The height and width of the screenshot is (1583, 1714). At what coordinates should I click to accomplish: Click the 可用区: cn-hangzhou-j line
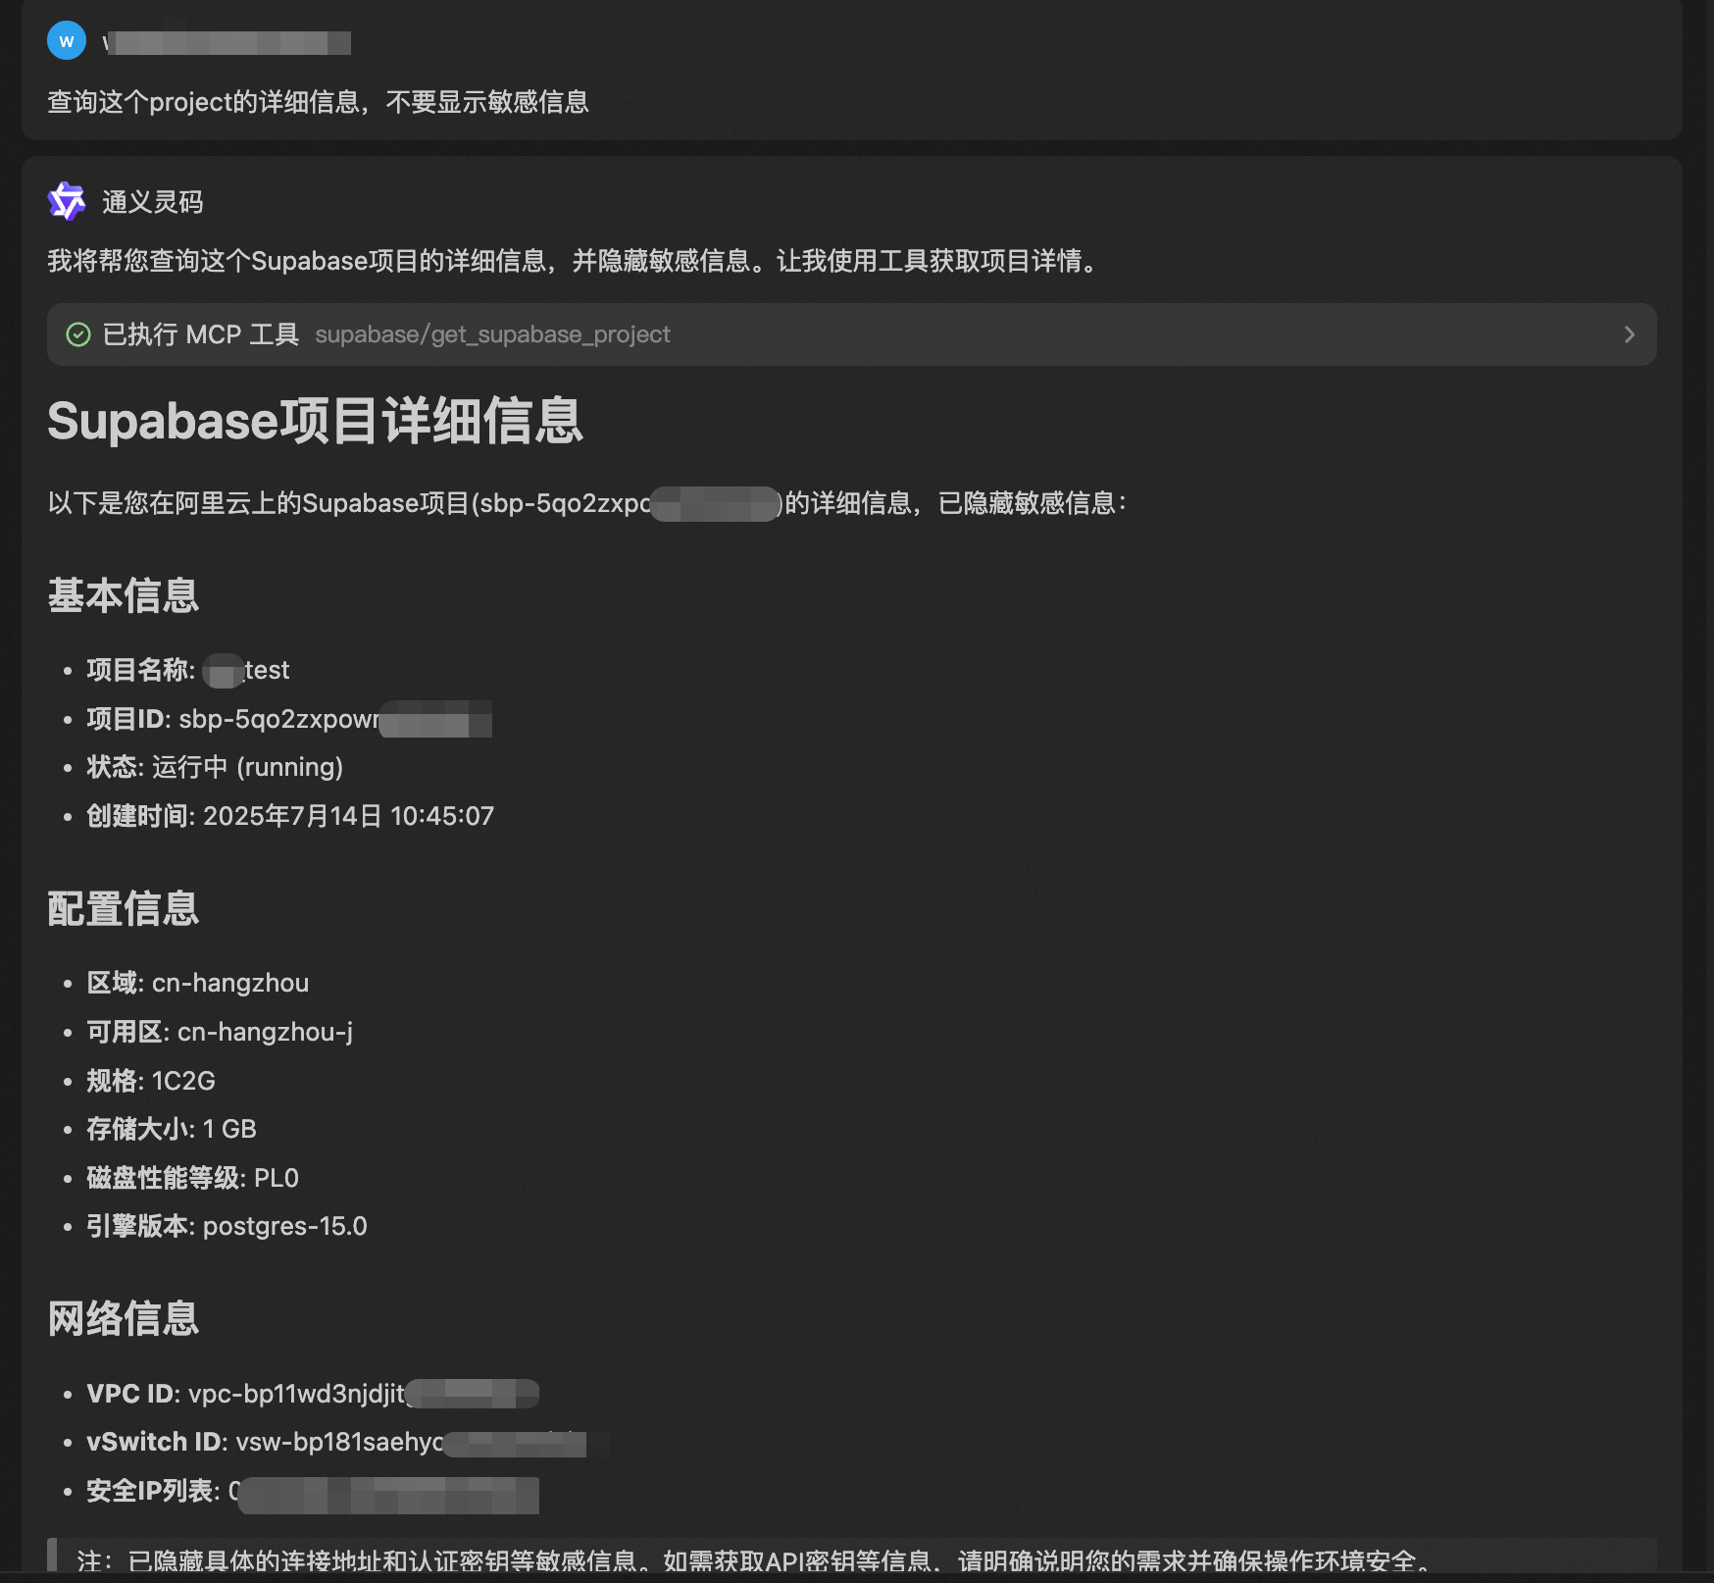tap(220, 1032)
